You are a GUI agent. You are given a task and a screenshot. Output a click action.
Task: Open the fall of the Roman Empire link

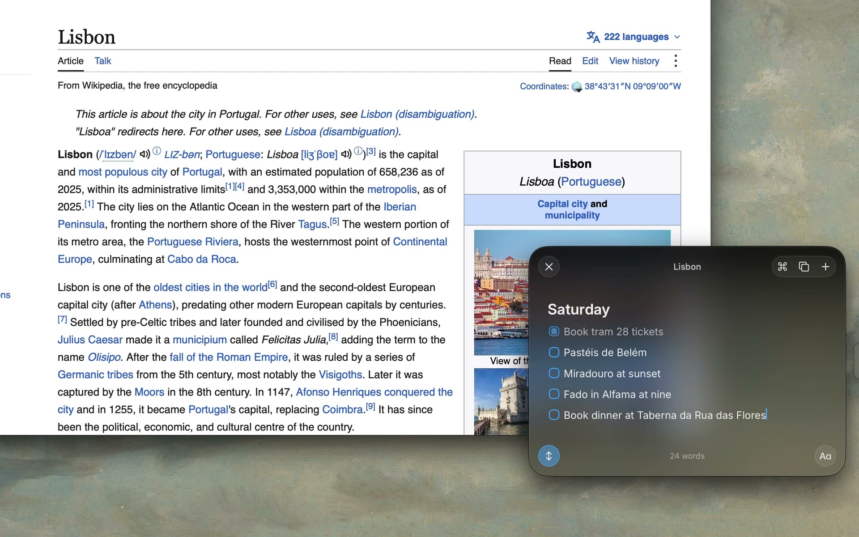pos(229,357)
